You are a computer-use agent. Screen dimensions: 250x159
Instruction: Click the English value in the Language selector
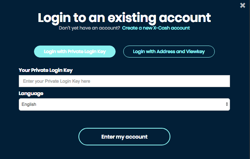29,104
